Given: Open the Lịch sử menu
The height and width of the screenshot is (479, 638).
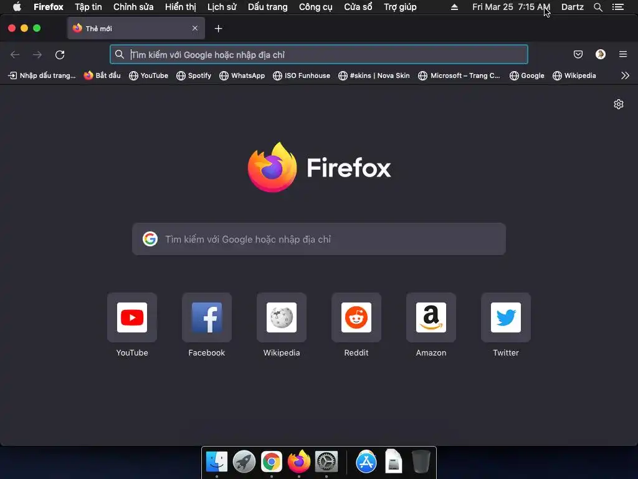Looking at the screenshot, I should point(222,7).
